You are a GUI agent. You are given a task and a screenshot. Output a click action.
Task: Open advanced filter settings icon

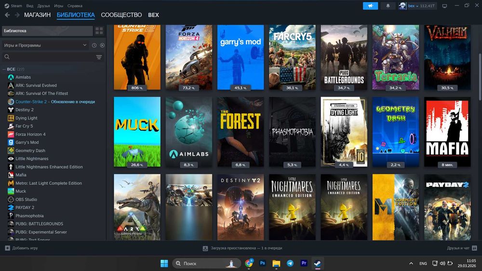99,57
